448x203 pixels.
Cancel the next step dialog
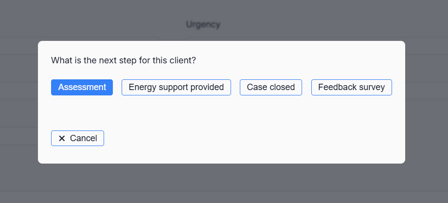pyautogui.click(x=77, y=138)
